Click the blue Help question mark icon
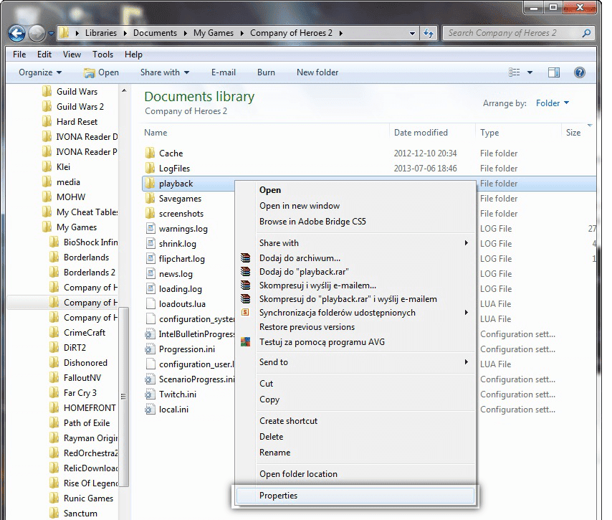The height and width of the screenshot is (520, 612). tap(579, 72)
